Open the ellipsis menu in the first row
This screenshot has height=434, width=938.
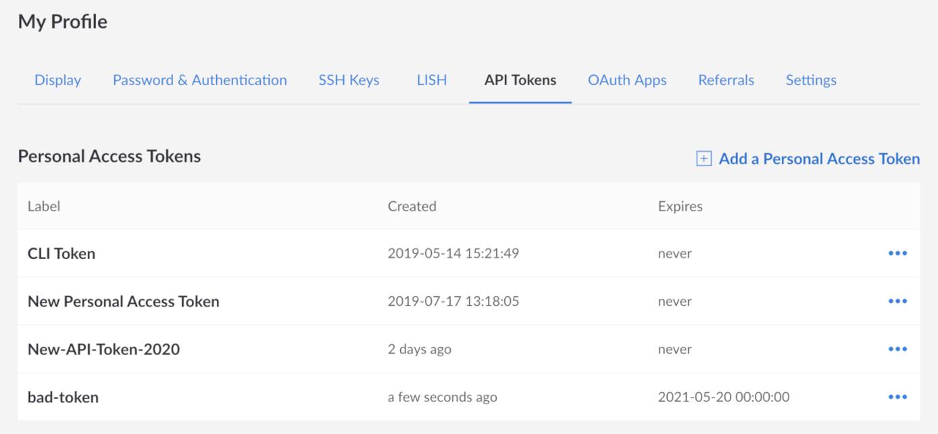pyautogui.click(x=897, y=253)
